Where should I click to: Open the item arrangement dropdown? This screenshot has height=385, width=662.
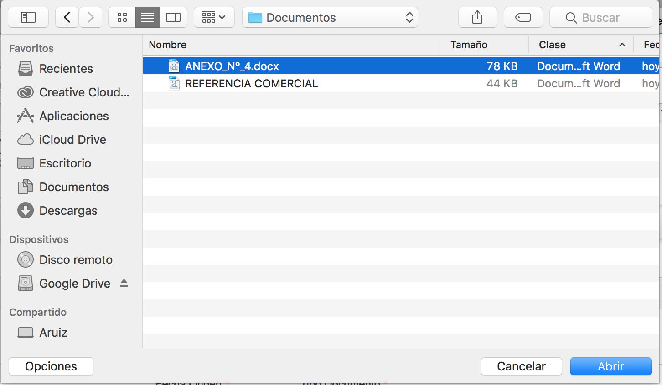point(214,18)
